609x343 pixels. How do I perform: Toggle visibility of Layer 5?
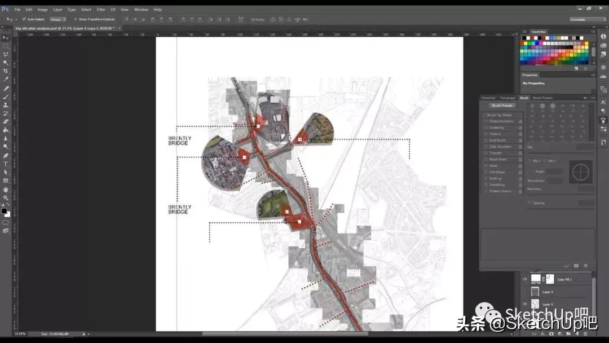click(x=525, y=304)
